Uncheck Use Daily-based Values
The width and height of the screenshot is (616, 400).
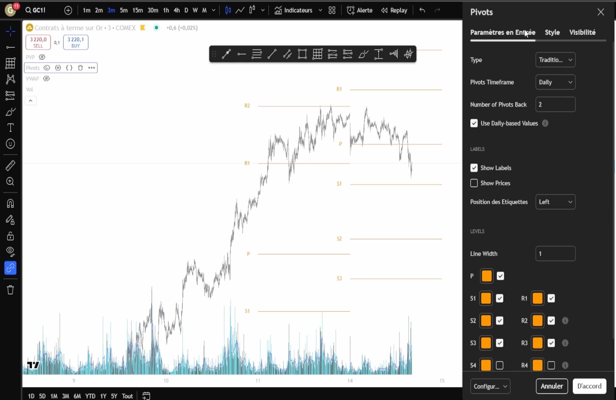(x=474, y=123)
